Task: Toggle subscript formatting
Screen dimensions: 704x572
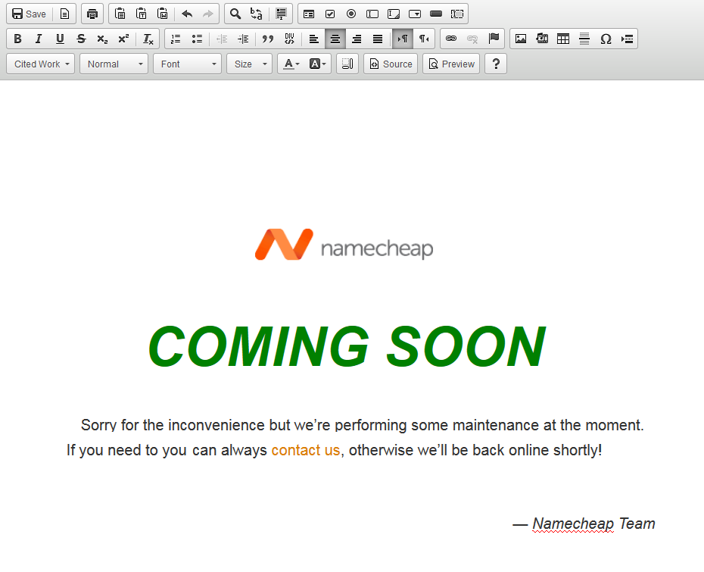Action: pyautogui.click(x=102, y=39)
